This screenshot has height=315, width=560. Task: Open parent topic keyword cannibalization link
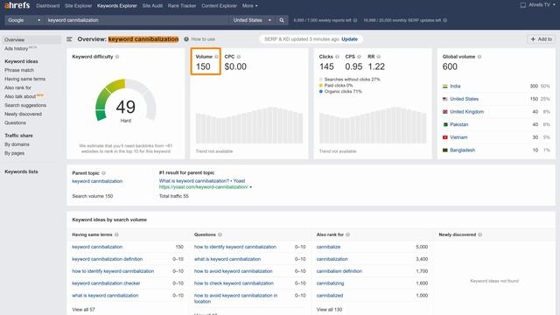point(97,181)
